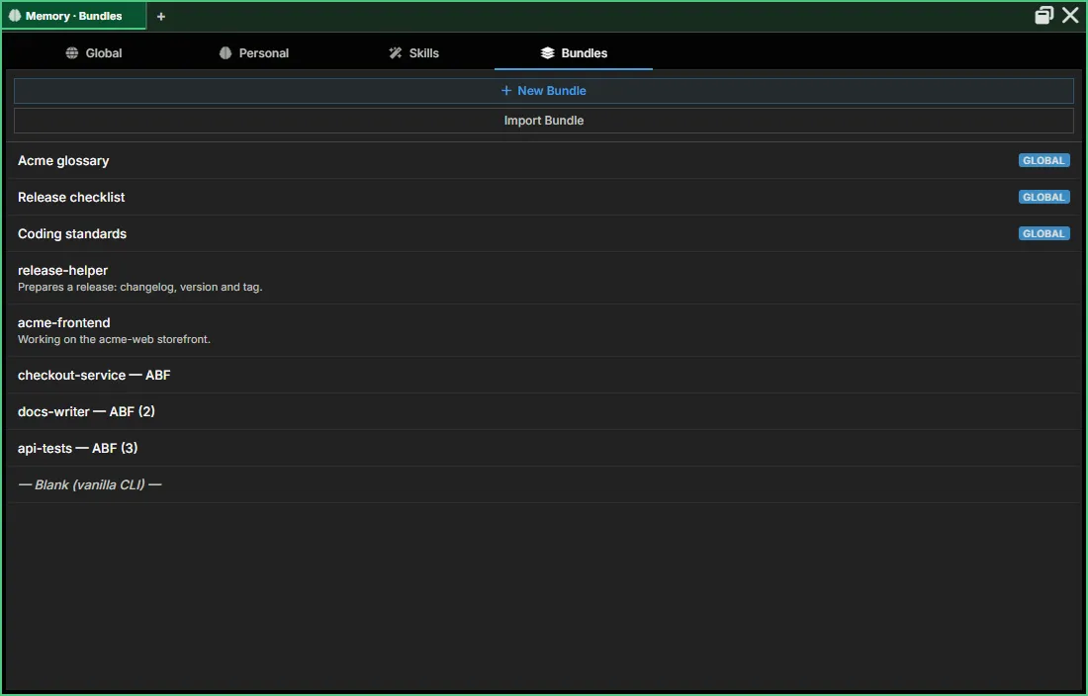Viewport: 1088px width, 696px height.
Task: Click the globe icon beside Global
Action: 71,53
